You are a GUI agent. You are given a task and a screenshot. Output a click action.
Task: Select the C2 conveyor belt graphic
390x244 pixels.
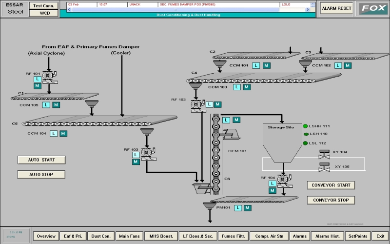click(x=256, y=56)
